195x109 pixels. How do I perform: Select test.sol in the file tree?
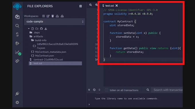[55, 63]
